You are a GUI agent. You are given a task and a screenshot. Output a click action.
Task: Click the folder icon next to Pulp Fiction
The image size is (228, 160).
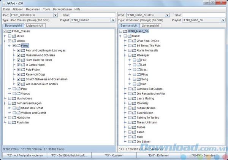[23, 69]
